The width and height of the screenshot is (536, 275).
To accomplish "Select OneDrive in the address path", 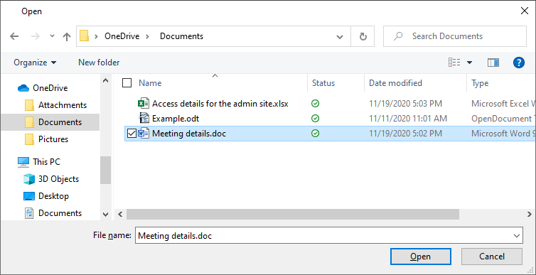I will pos(122,36).
